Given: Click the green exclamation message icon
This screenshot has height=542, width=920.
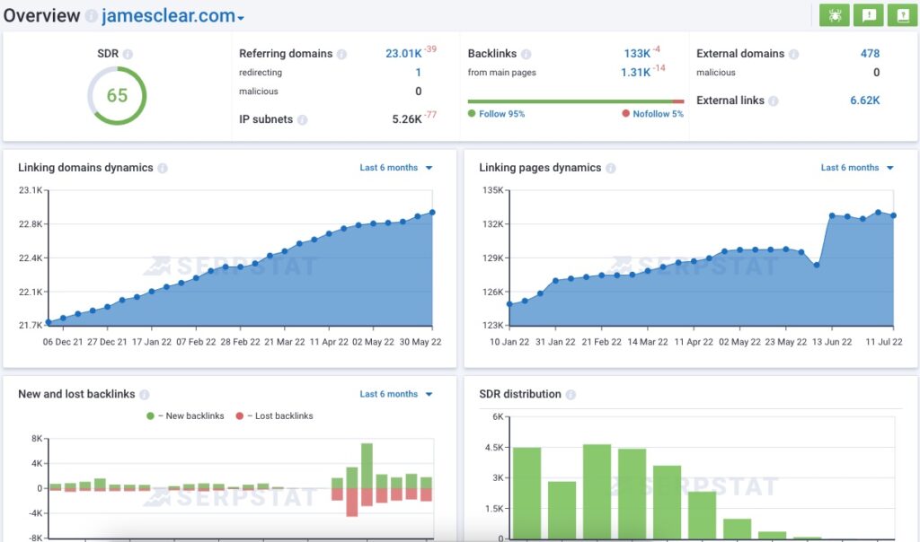Looking at the screenshot, I should (869, 15).
